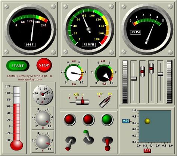Screen dimensions: 177x156
Task: Open the www.genlogic.com link
Action: pos(30,79)
